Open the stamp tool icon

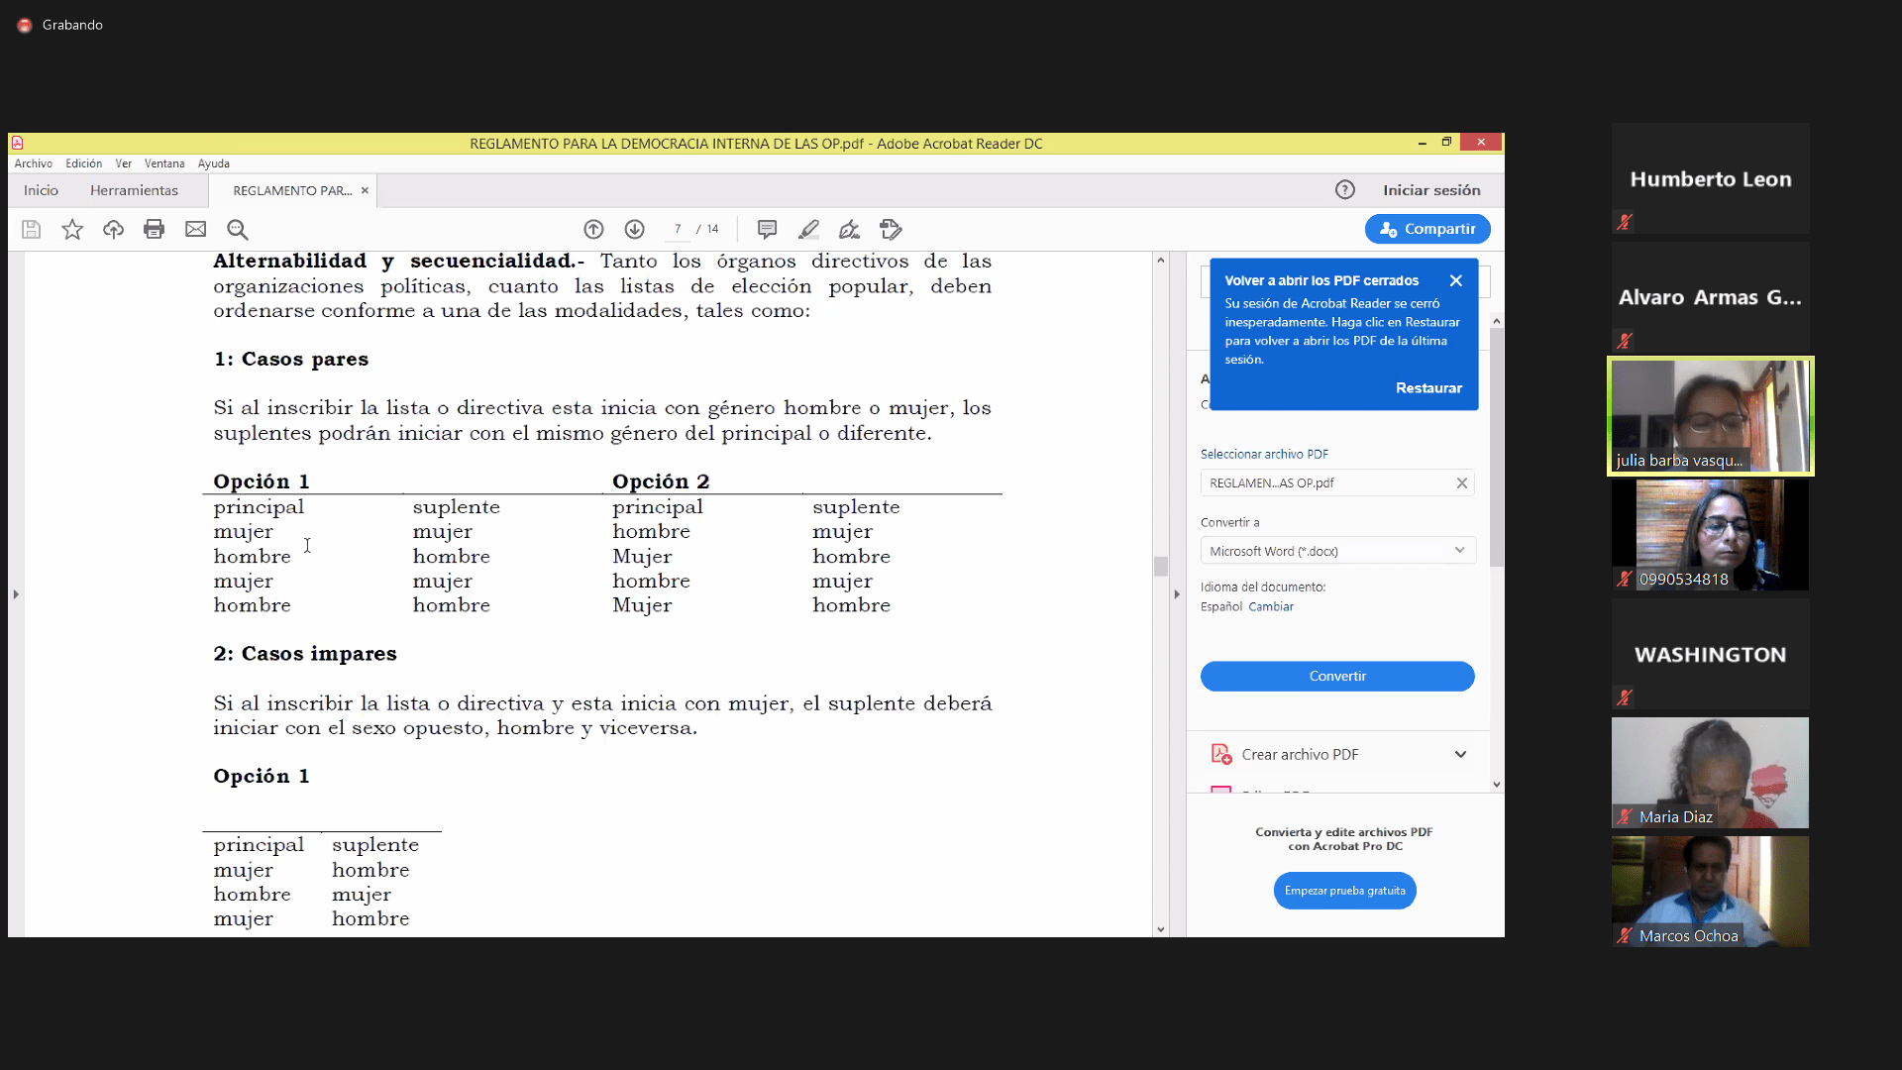tap(891, 230)
